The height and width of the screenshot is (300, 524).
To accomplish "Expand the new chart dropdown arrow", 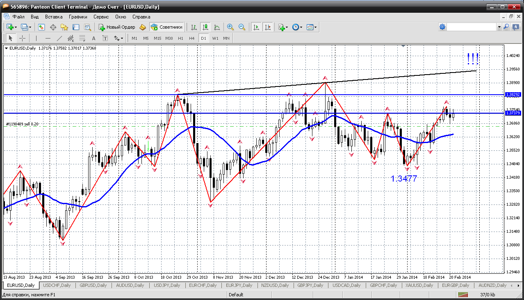I will point(16,27).
